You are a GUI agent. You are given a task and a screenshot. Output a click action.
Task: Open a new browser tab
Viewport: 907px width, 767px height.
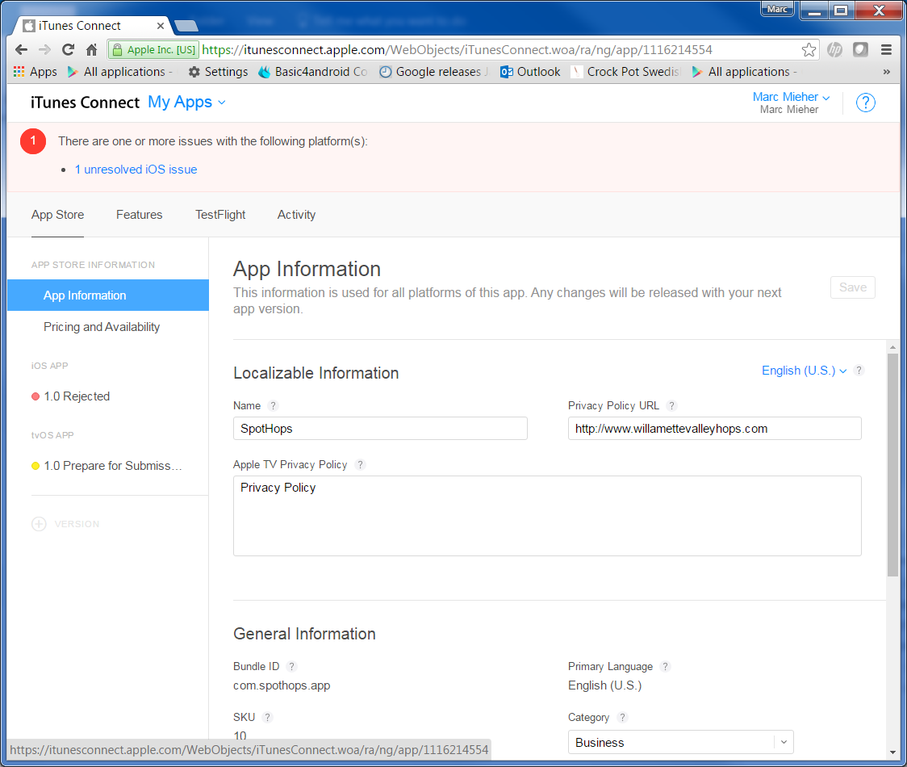pos(186,26)
